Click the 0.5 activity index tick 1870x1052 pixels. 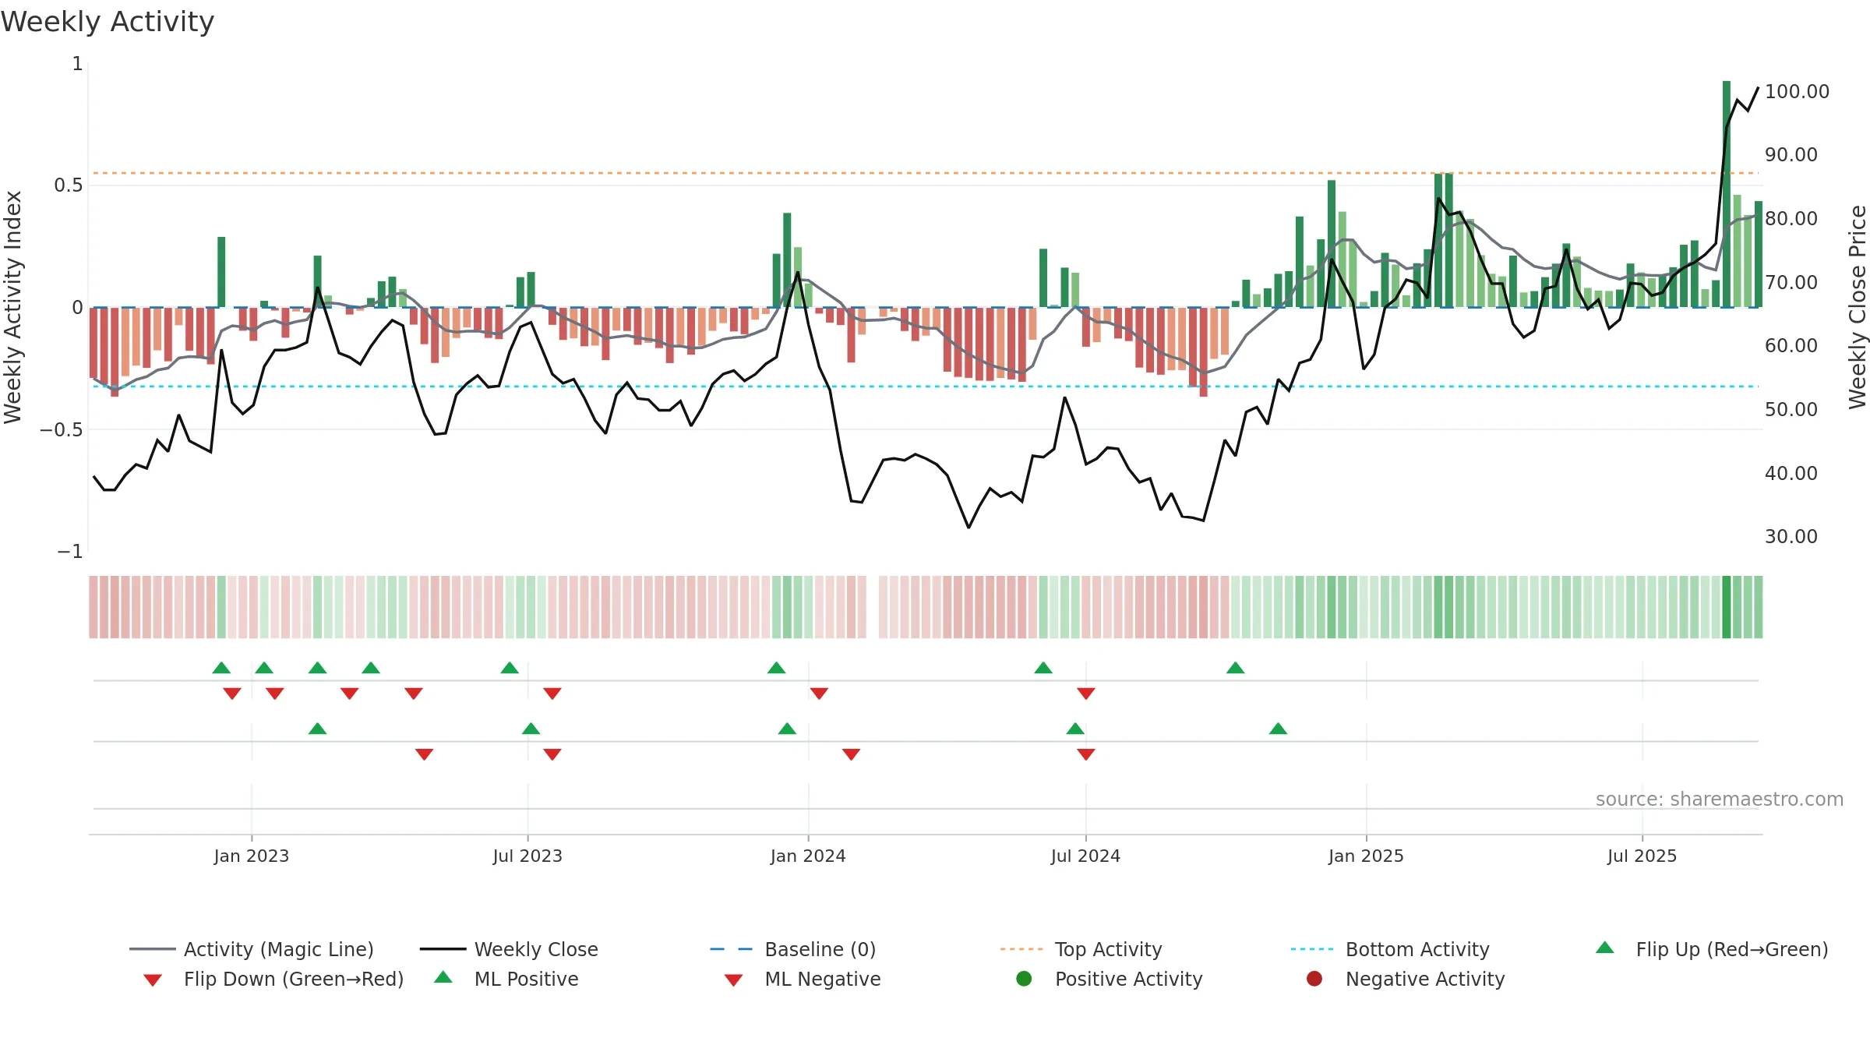tap(68, 185)
